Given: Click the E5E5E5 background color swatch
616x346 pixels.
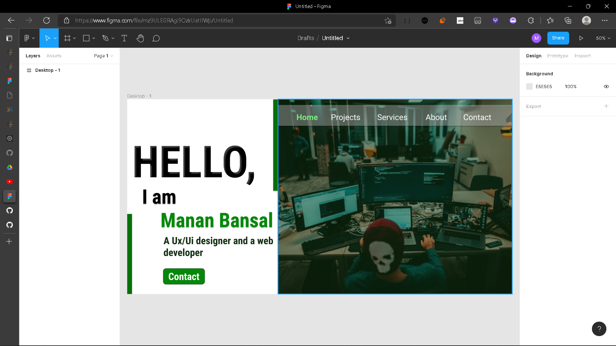Looking at the screenshot, I should [529, 86].
